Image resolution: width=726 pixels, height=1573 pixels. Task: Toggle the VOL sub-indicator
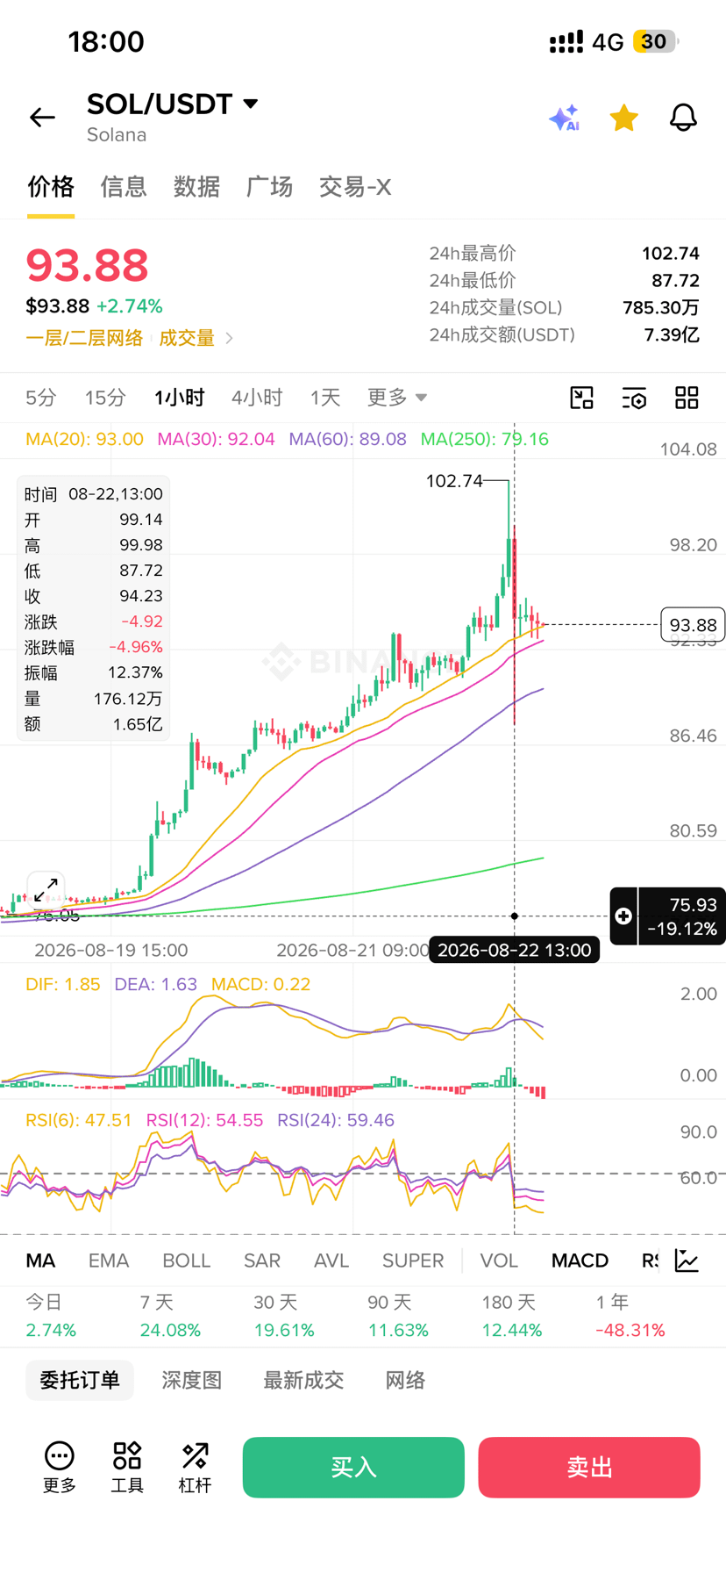coord(499,1261)
